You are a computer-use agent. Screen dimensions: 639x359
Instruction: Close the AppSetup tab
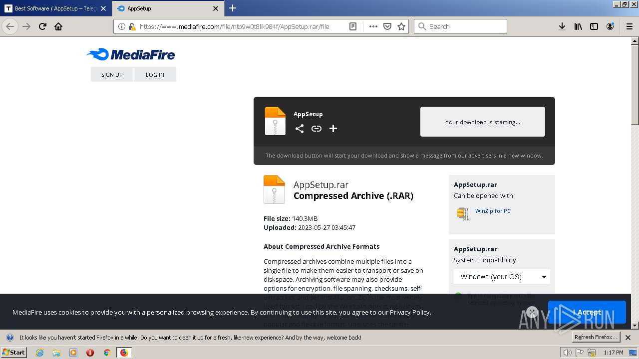[216, 8]
